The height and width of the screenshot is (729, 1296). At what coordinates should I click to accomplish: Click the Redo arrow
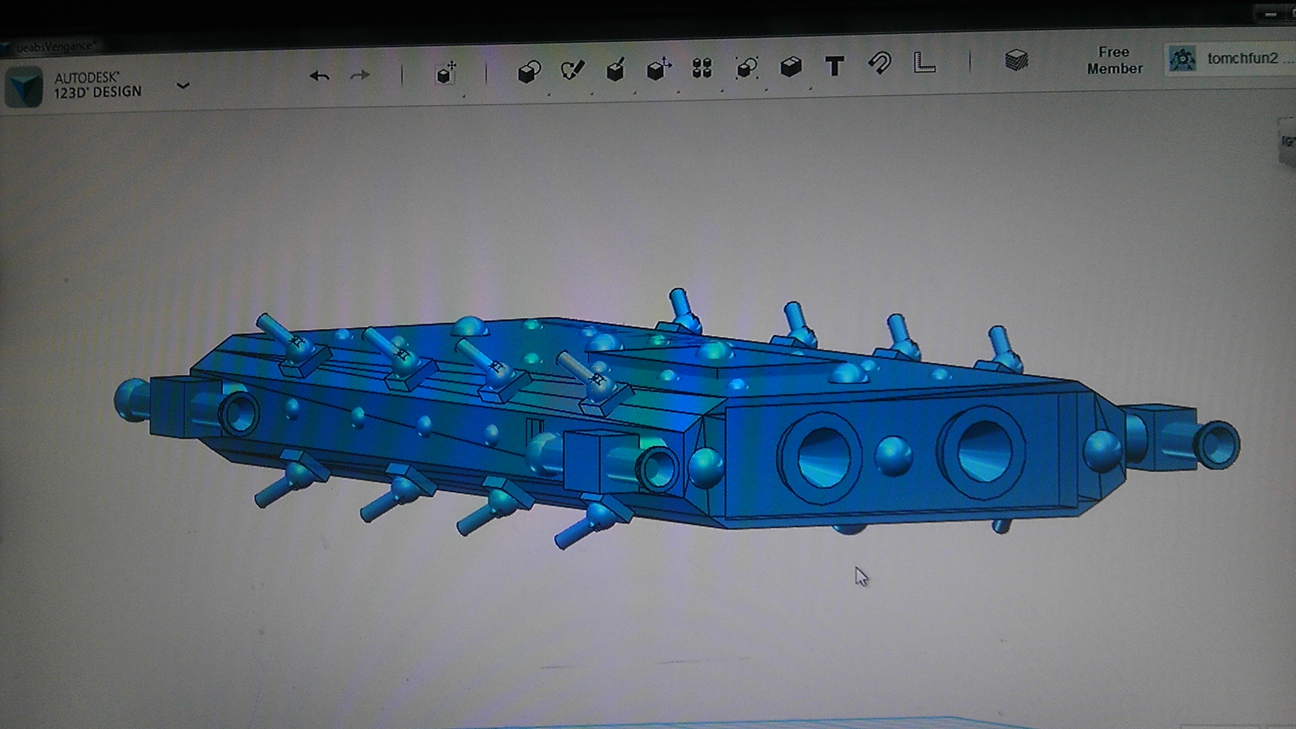360,76
